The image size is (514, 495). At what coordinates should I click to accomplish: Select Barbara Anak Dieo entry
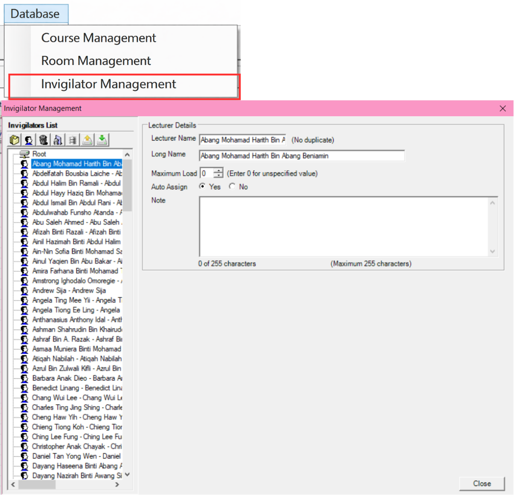pos(77,378)
